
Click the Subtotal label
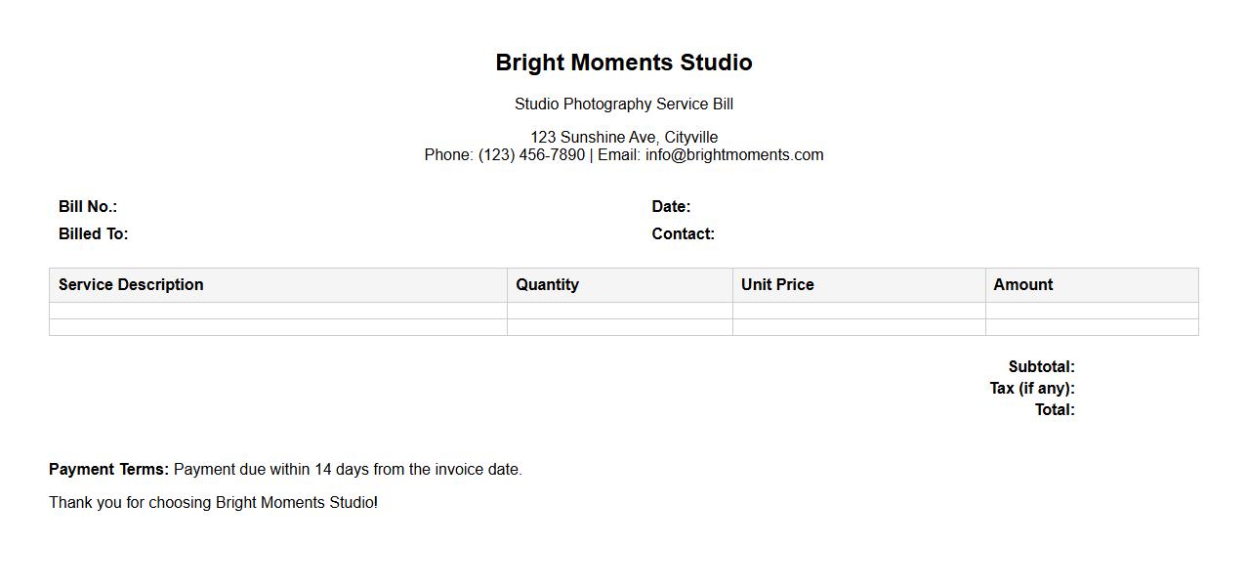click(x=1041, y=367)
